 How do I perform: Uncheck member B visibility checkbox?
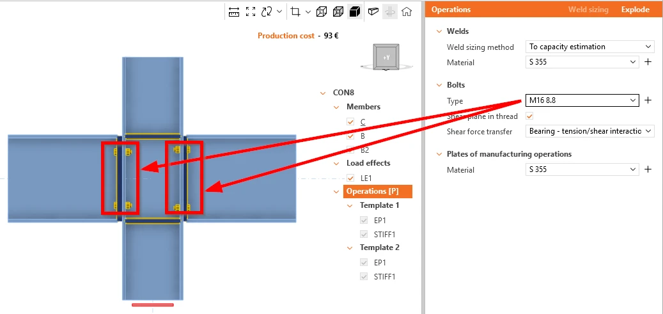pyautogui.click(x=350, y=136)
